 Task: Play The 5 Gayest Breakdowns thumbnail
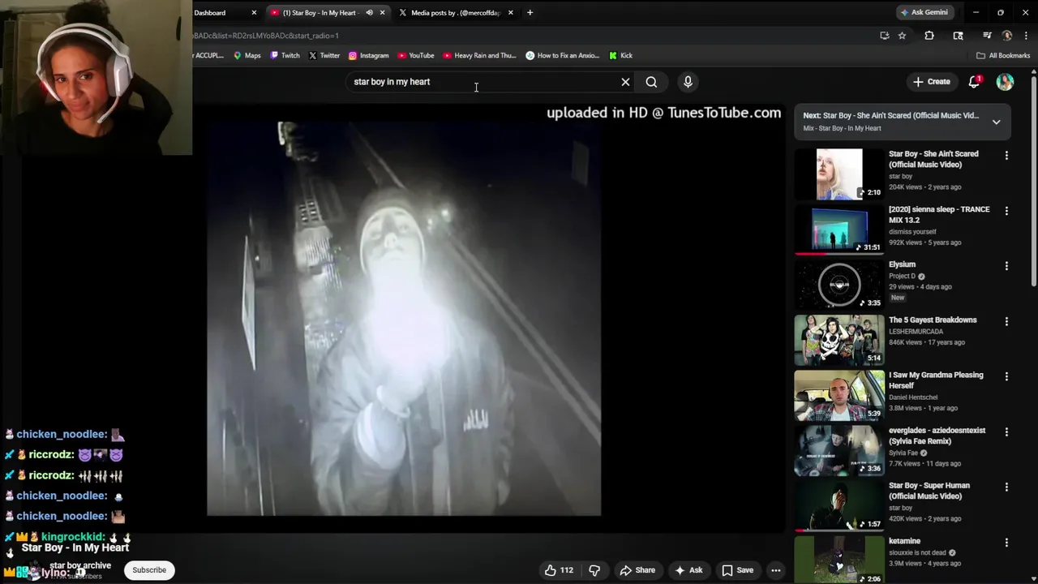tap(839, 340)
